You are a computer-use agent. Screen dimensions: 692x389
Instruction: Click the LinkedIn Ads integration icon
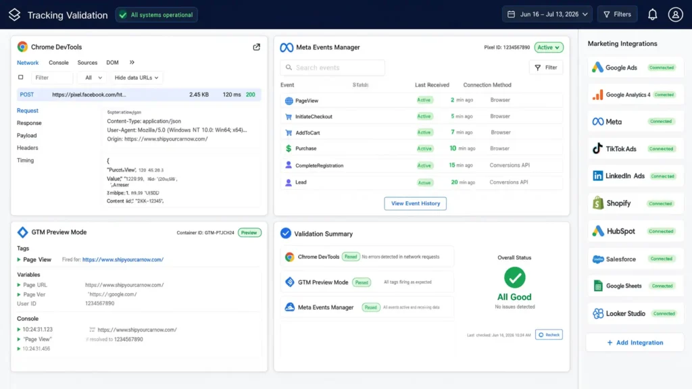[597, 176]
